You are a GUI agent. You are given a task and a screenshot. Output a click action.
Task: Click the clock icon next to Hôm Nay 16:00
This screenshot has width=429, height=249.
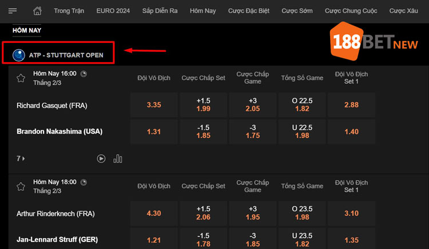point(84,74)
